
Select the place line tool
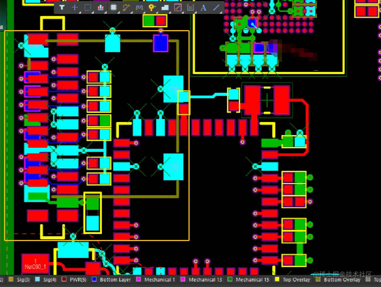point(216,7)
